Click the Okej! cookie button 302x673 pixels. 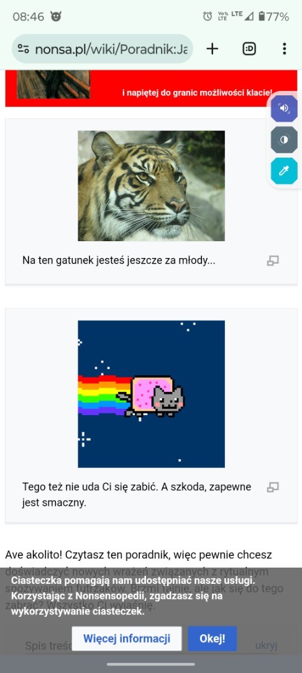213,638
